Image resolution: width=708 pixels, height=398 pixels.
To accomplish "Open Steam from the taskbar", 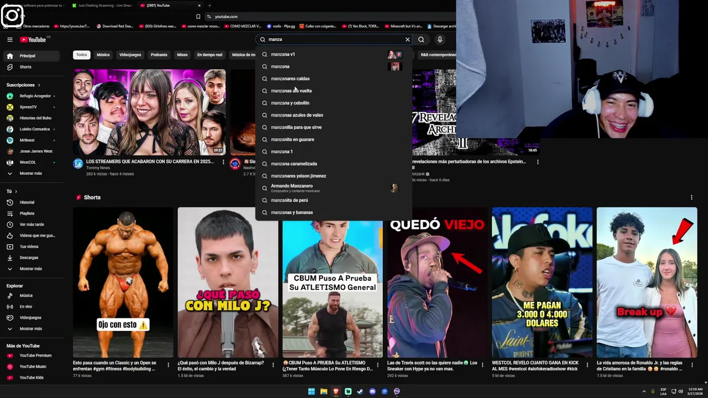I will (360, 391).
